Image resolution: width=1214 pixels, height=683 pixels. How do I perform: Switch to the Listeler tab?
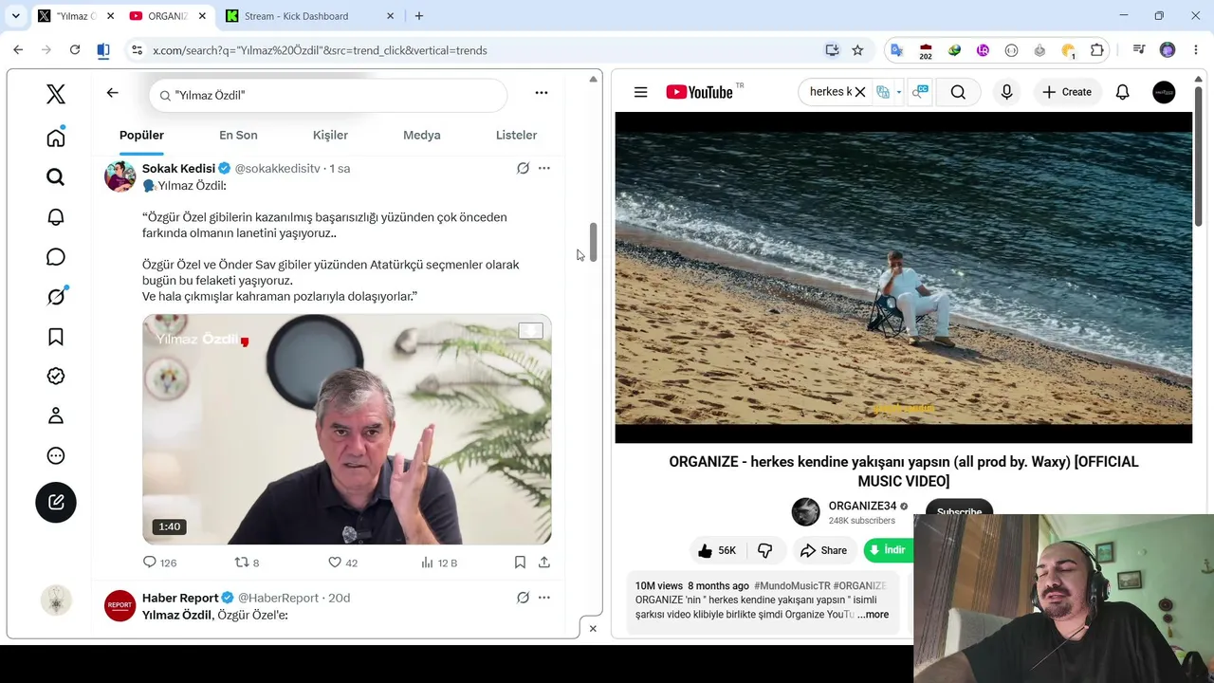pos(516,135)
